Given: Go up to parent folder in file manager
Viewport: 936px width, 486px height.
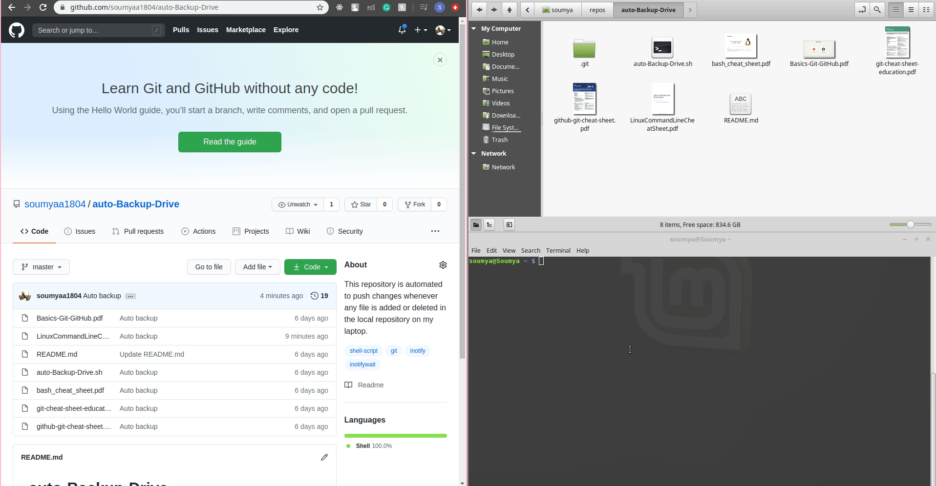Looking at the screenshot, I should [x=510, y=10].
